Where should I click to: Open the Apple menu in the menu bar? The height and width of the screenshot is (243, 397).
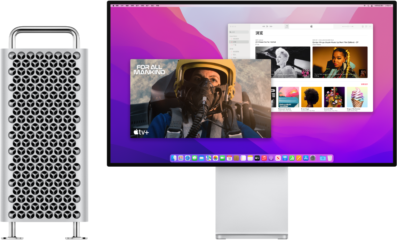pos(113,6)
